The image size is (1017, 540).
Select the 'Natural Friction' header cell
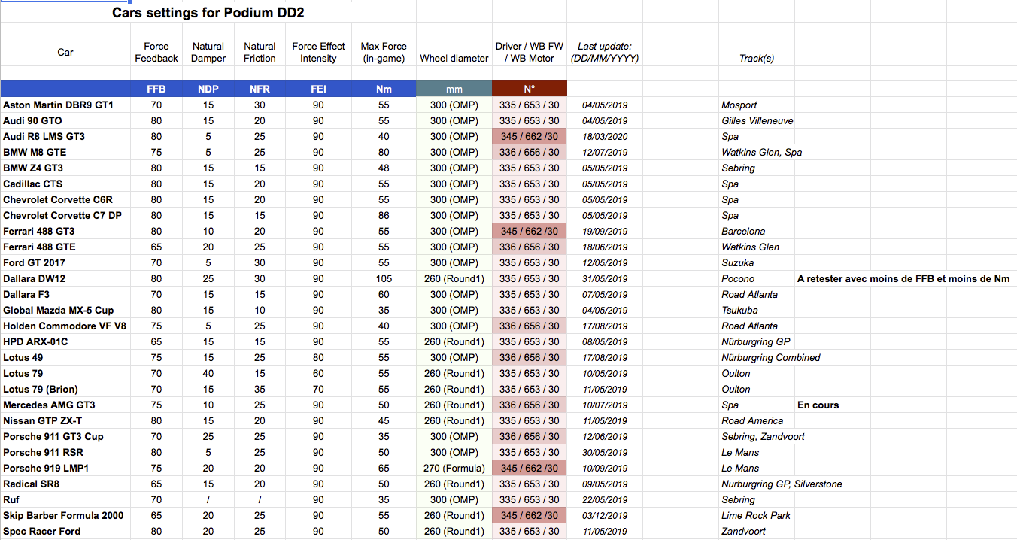click(260, 52)
